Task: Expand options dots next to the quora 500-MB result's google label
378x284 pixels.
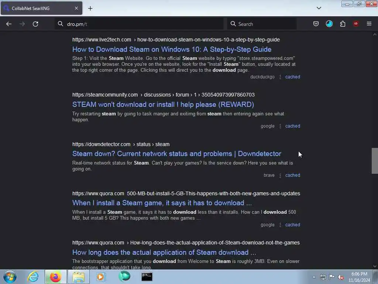Action: [x=280, y=225]
